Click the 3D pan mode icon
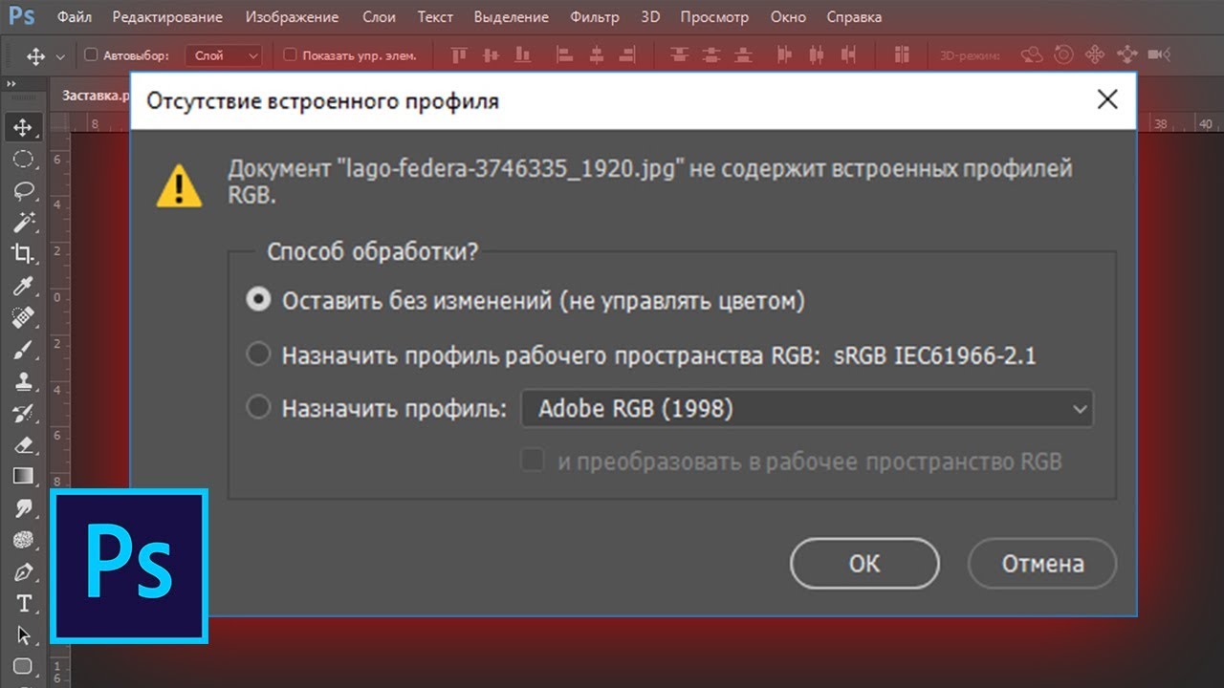The height and width of the screenshot is (688, 1224). [x=1095, y=54]
